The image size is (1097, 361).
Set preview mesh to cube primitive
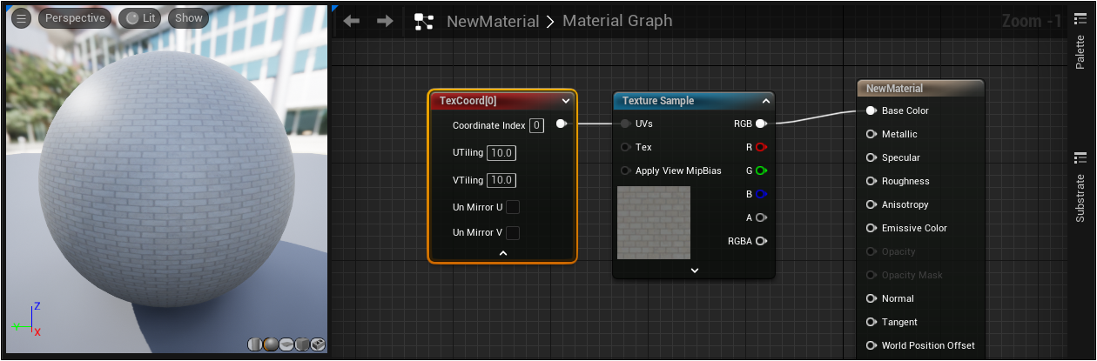click(x=301, y=344)
